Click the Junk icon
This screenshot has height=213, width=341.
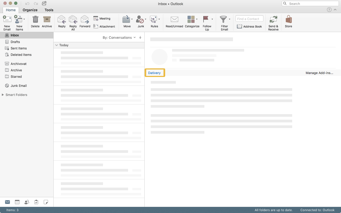140,20
